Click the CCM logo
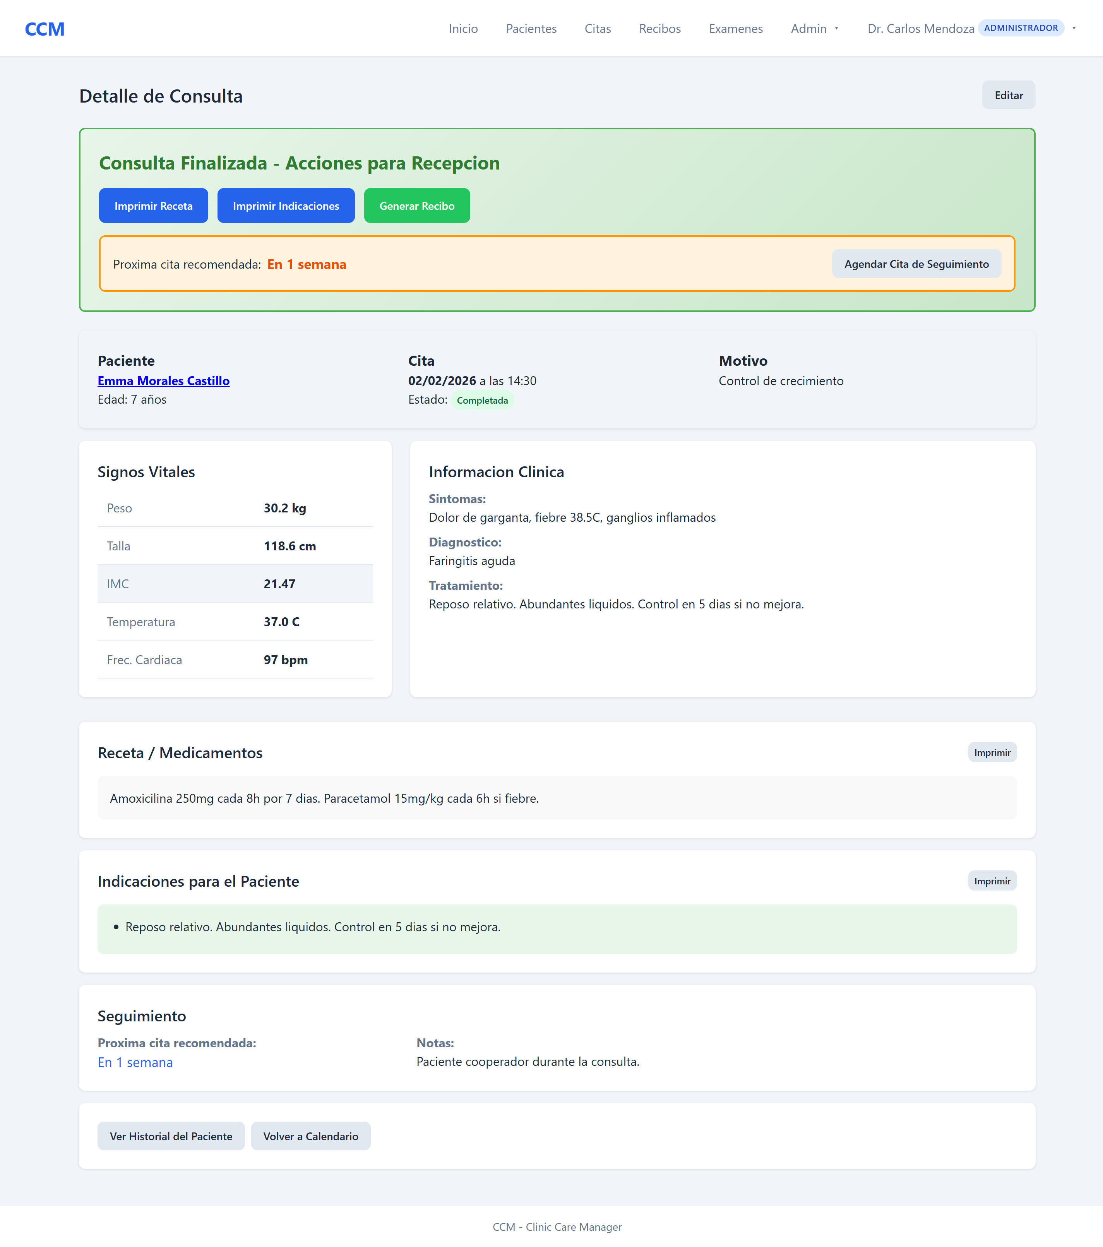 click(45, 29)
